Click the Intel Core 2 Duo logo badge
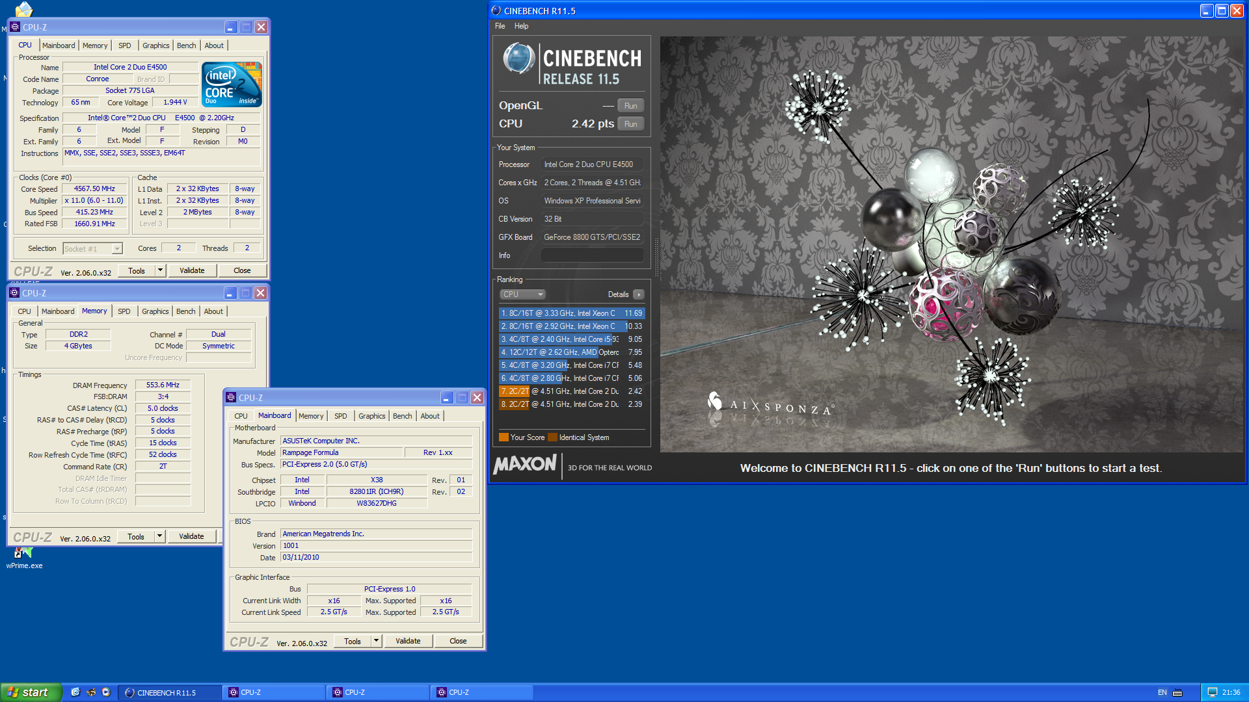1249x702 pixels. pyautogui.click(x=232, y=84)
